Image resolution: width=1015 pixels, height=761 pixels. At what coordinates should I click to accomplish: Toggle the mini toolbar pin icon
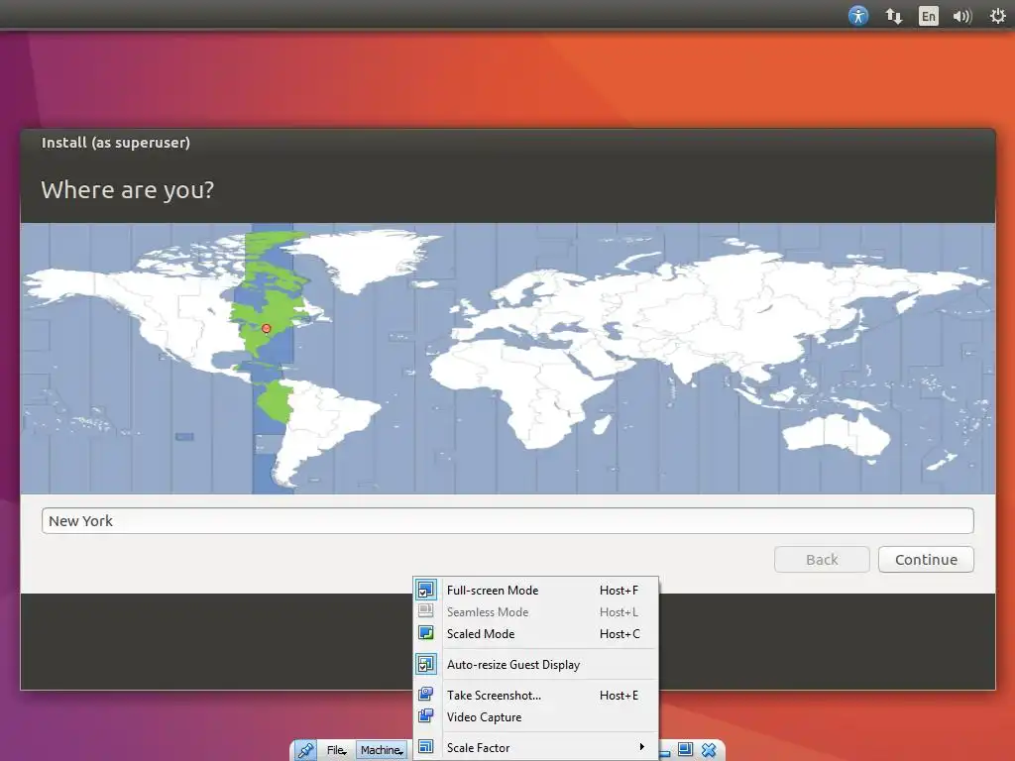(305, 750)
